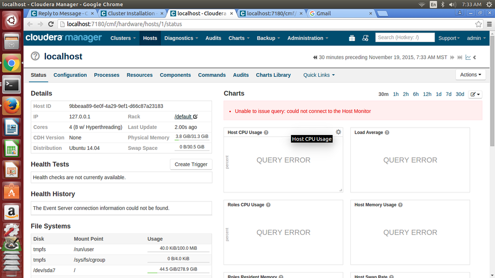Go to Hosts in the navbar
495x278 pixels.
point(150,38)
